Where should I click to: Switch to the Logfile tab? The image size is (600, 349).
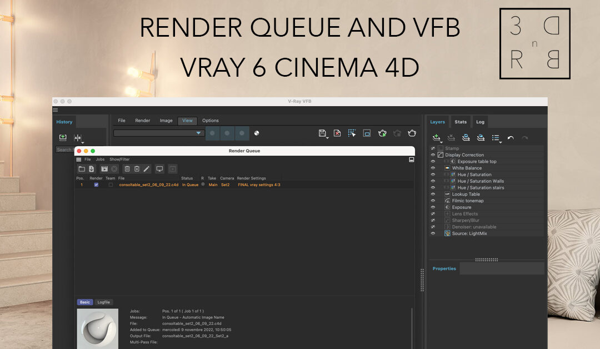[103, 302]
